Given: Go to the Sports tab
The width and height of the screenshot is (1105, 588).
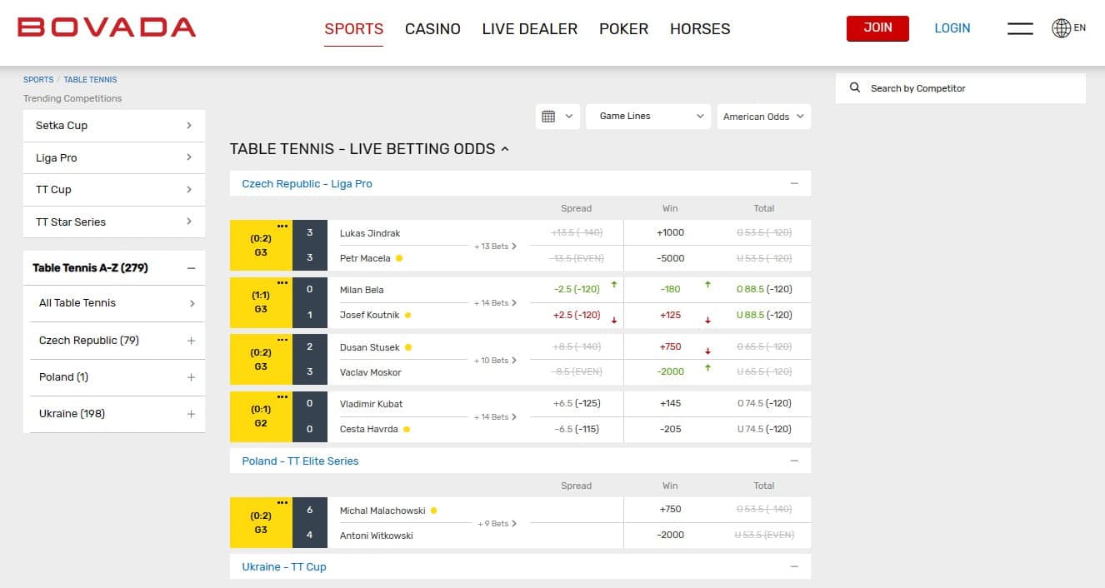Looking at the screenshot, I should click(354, 28).
